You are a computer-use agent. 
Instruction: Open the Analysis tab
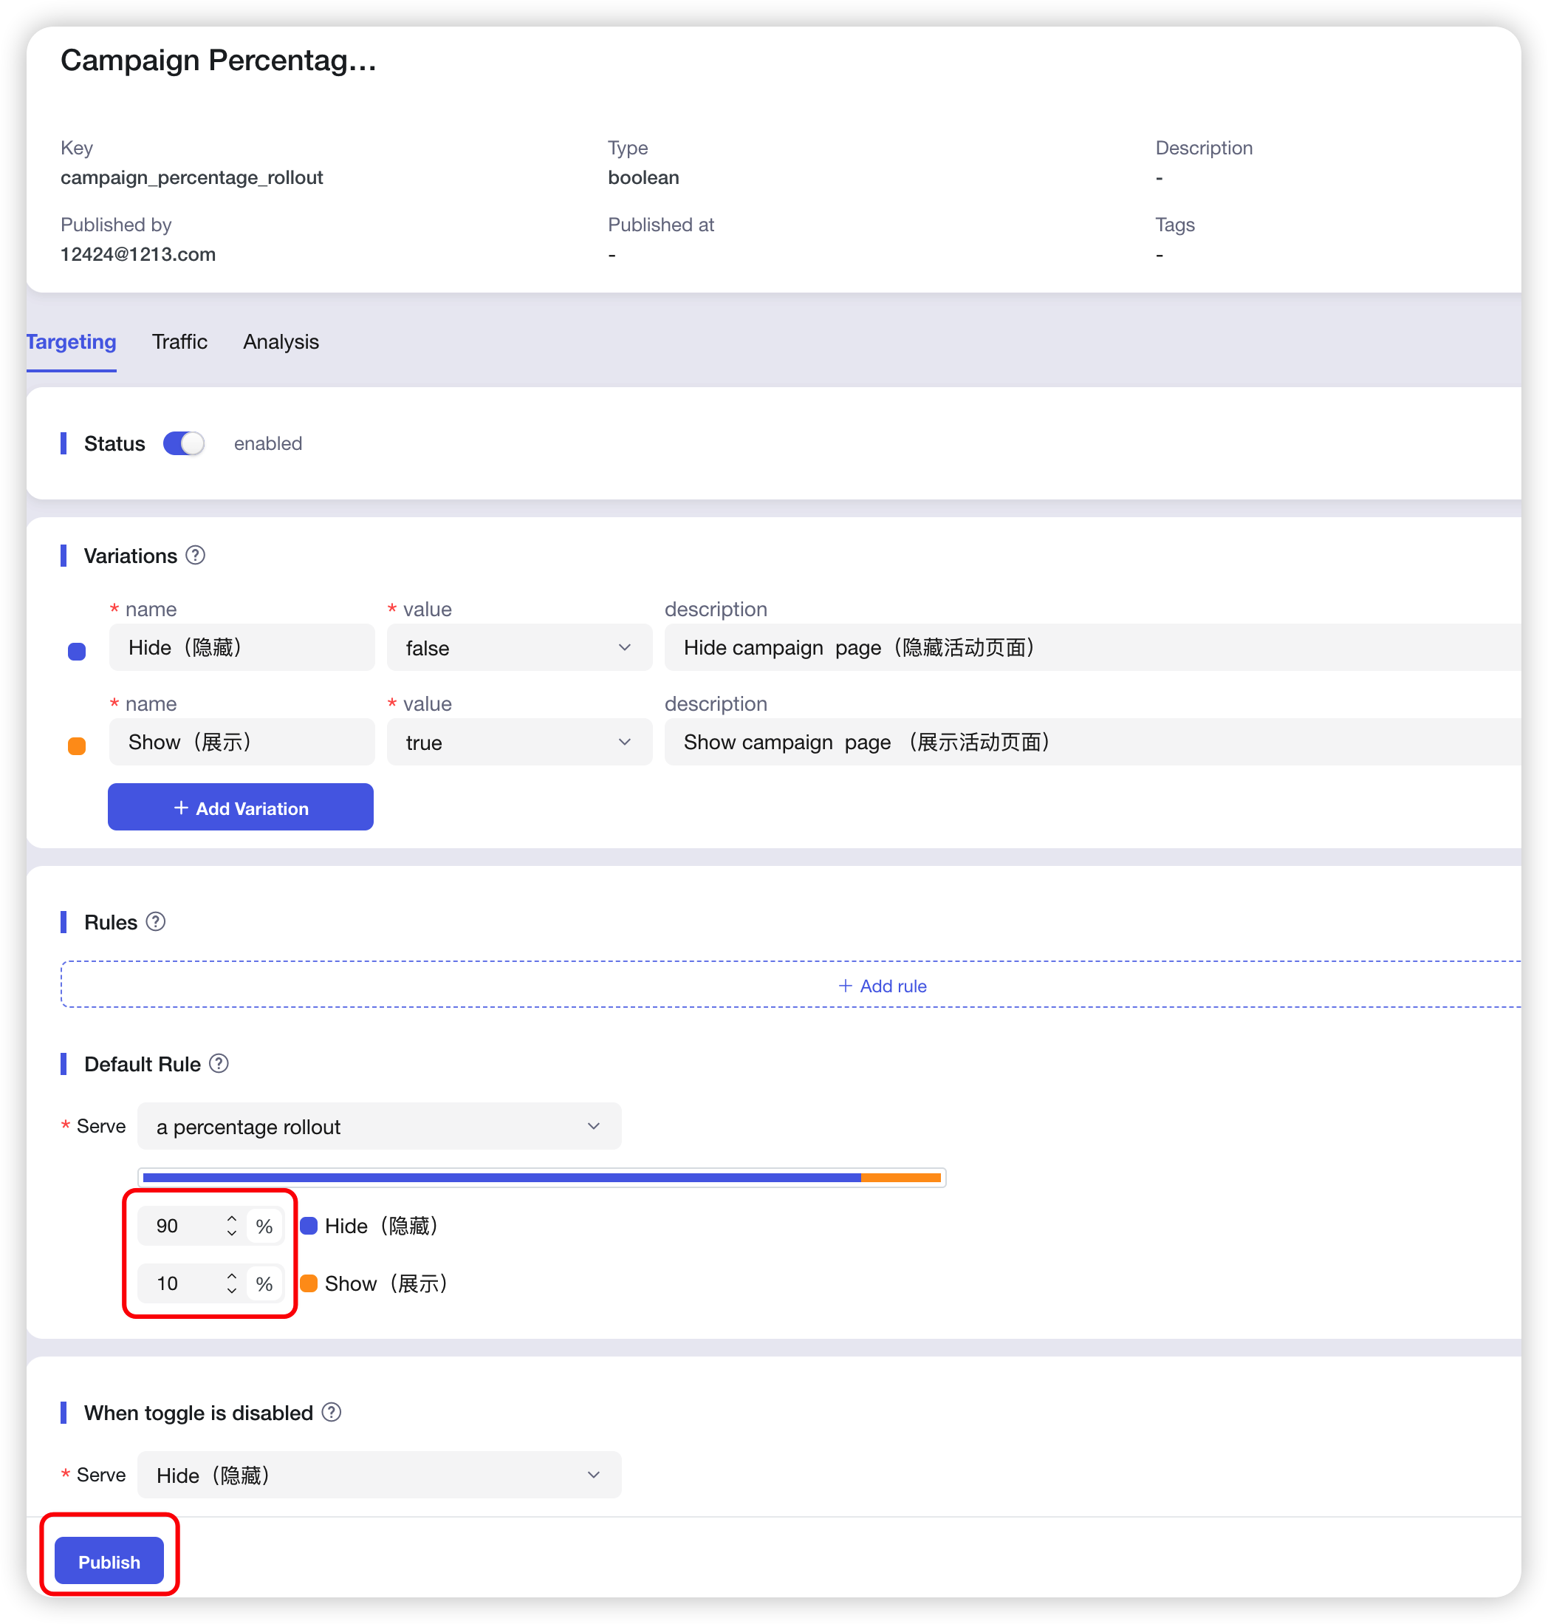281,342
